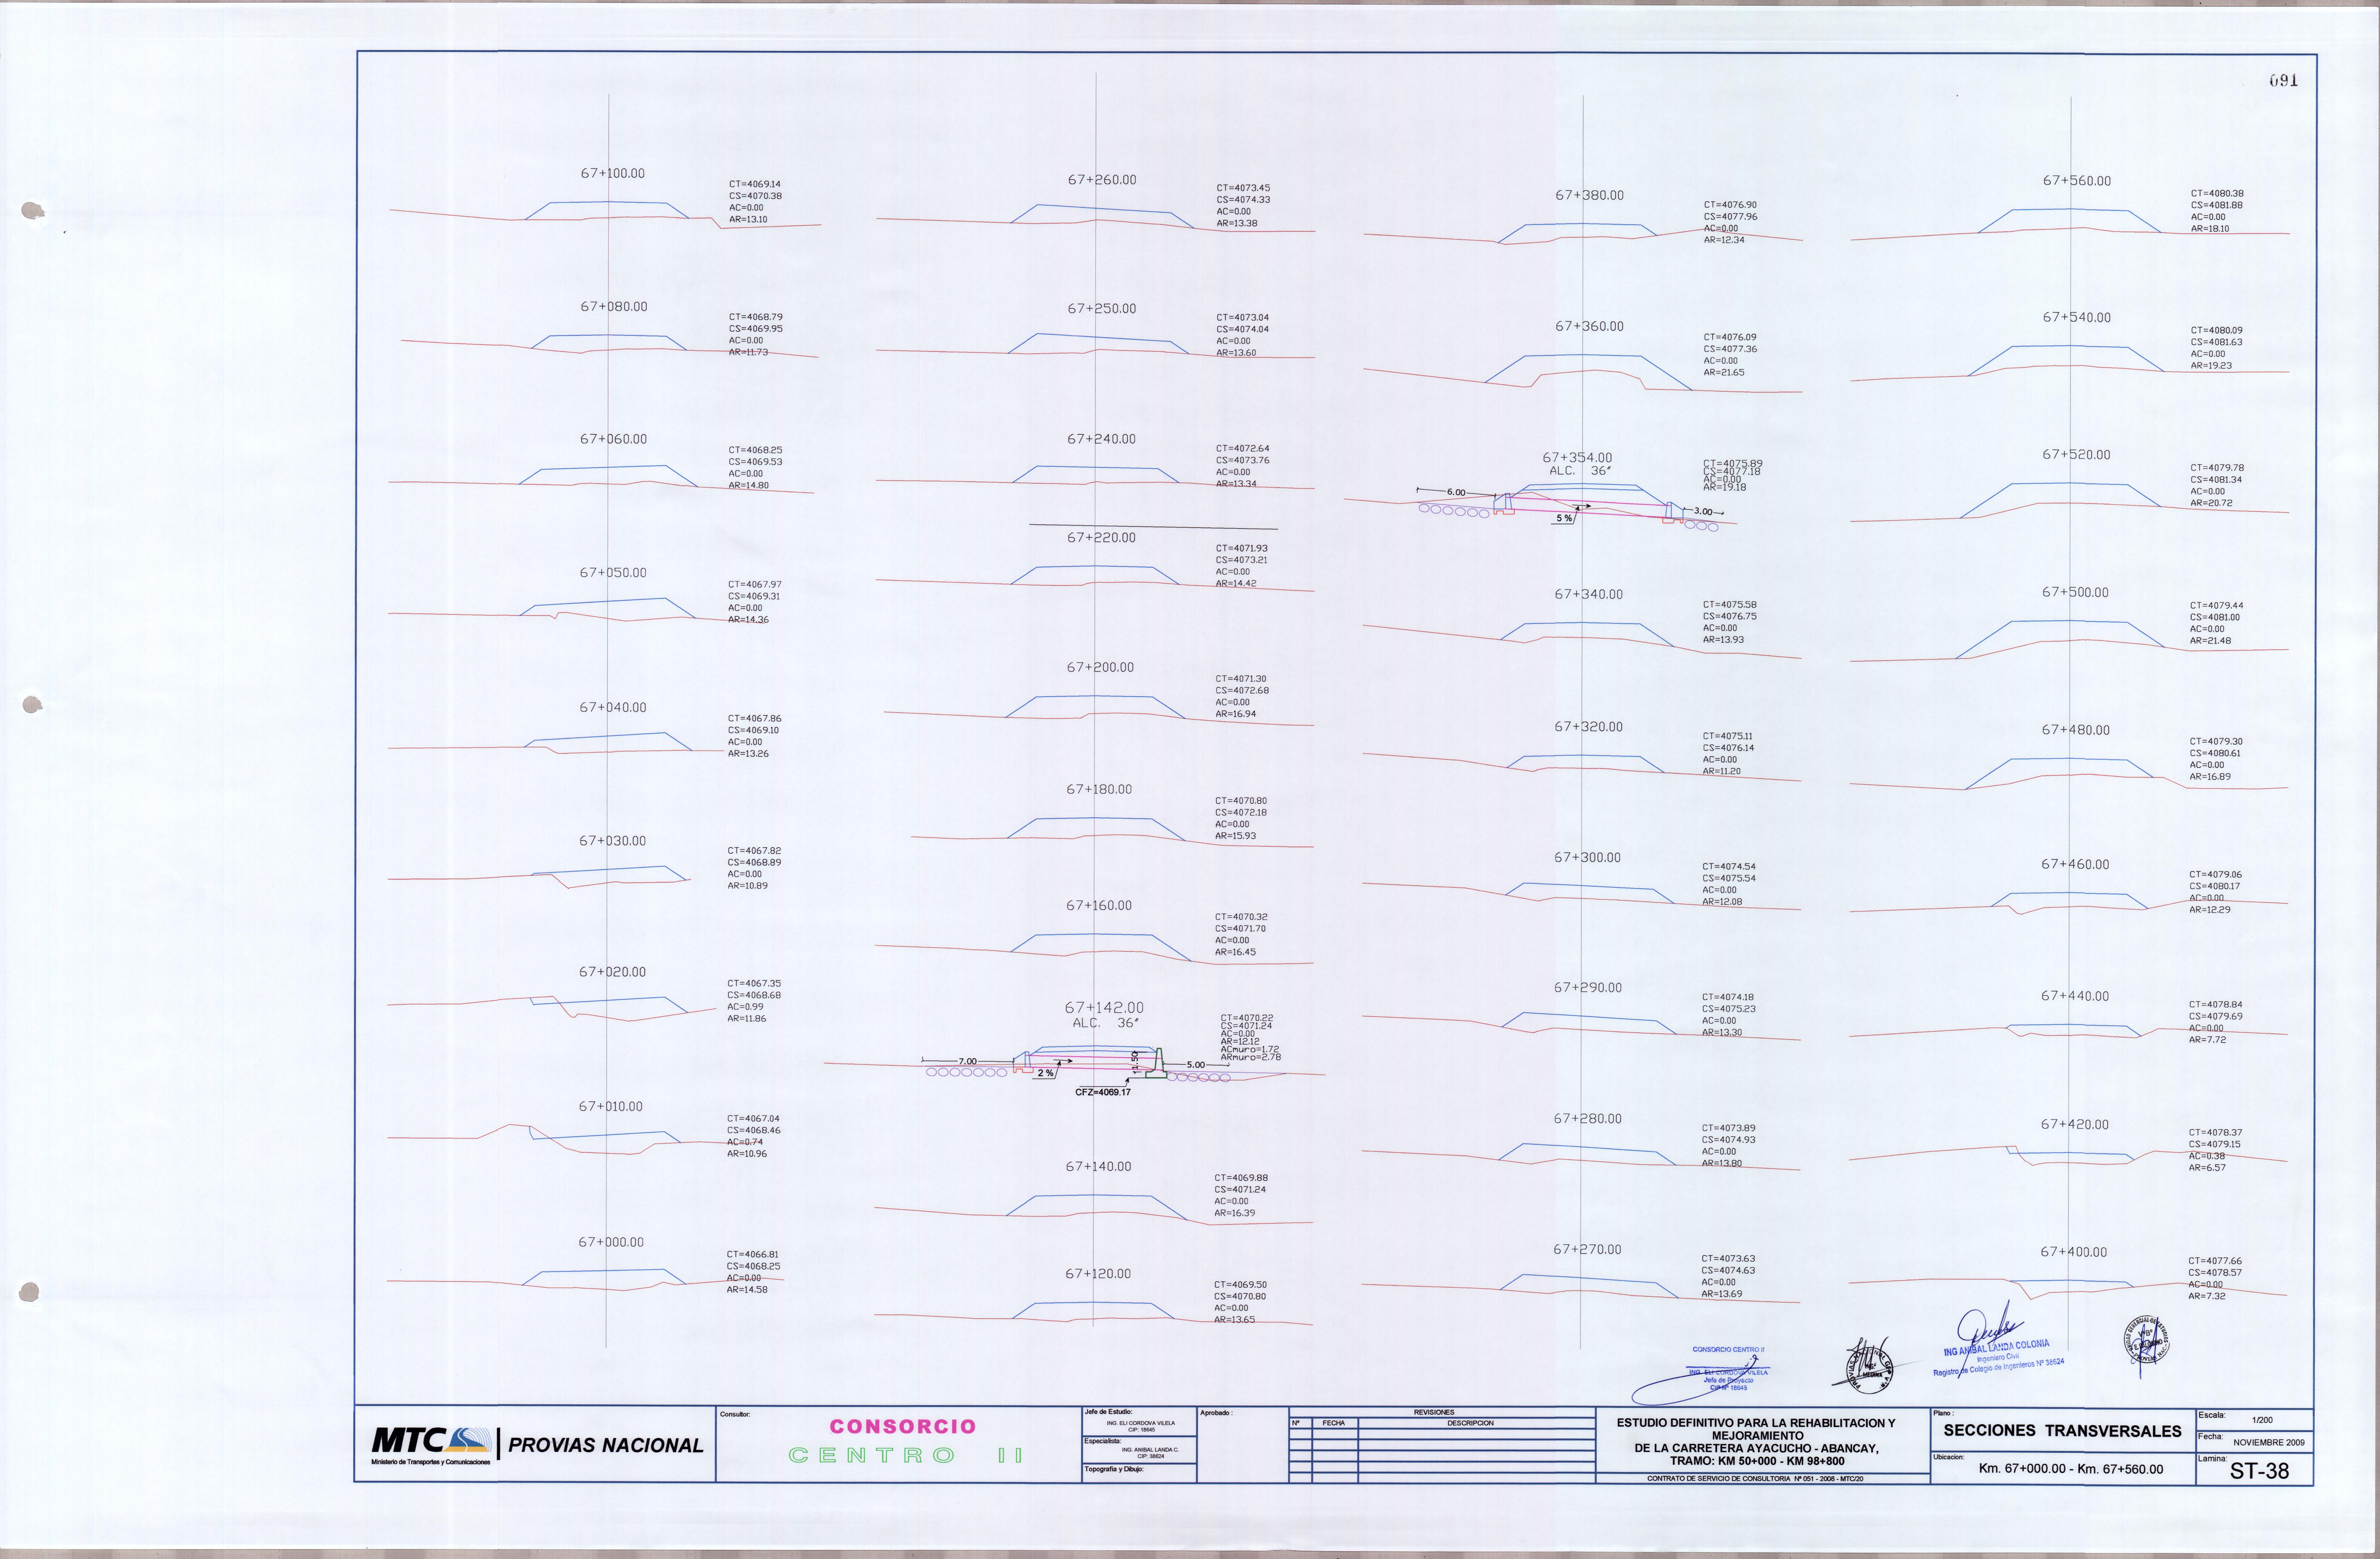
Task: Click section label "67+500.00"
Action: click(x=2075, y=593)
